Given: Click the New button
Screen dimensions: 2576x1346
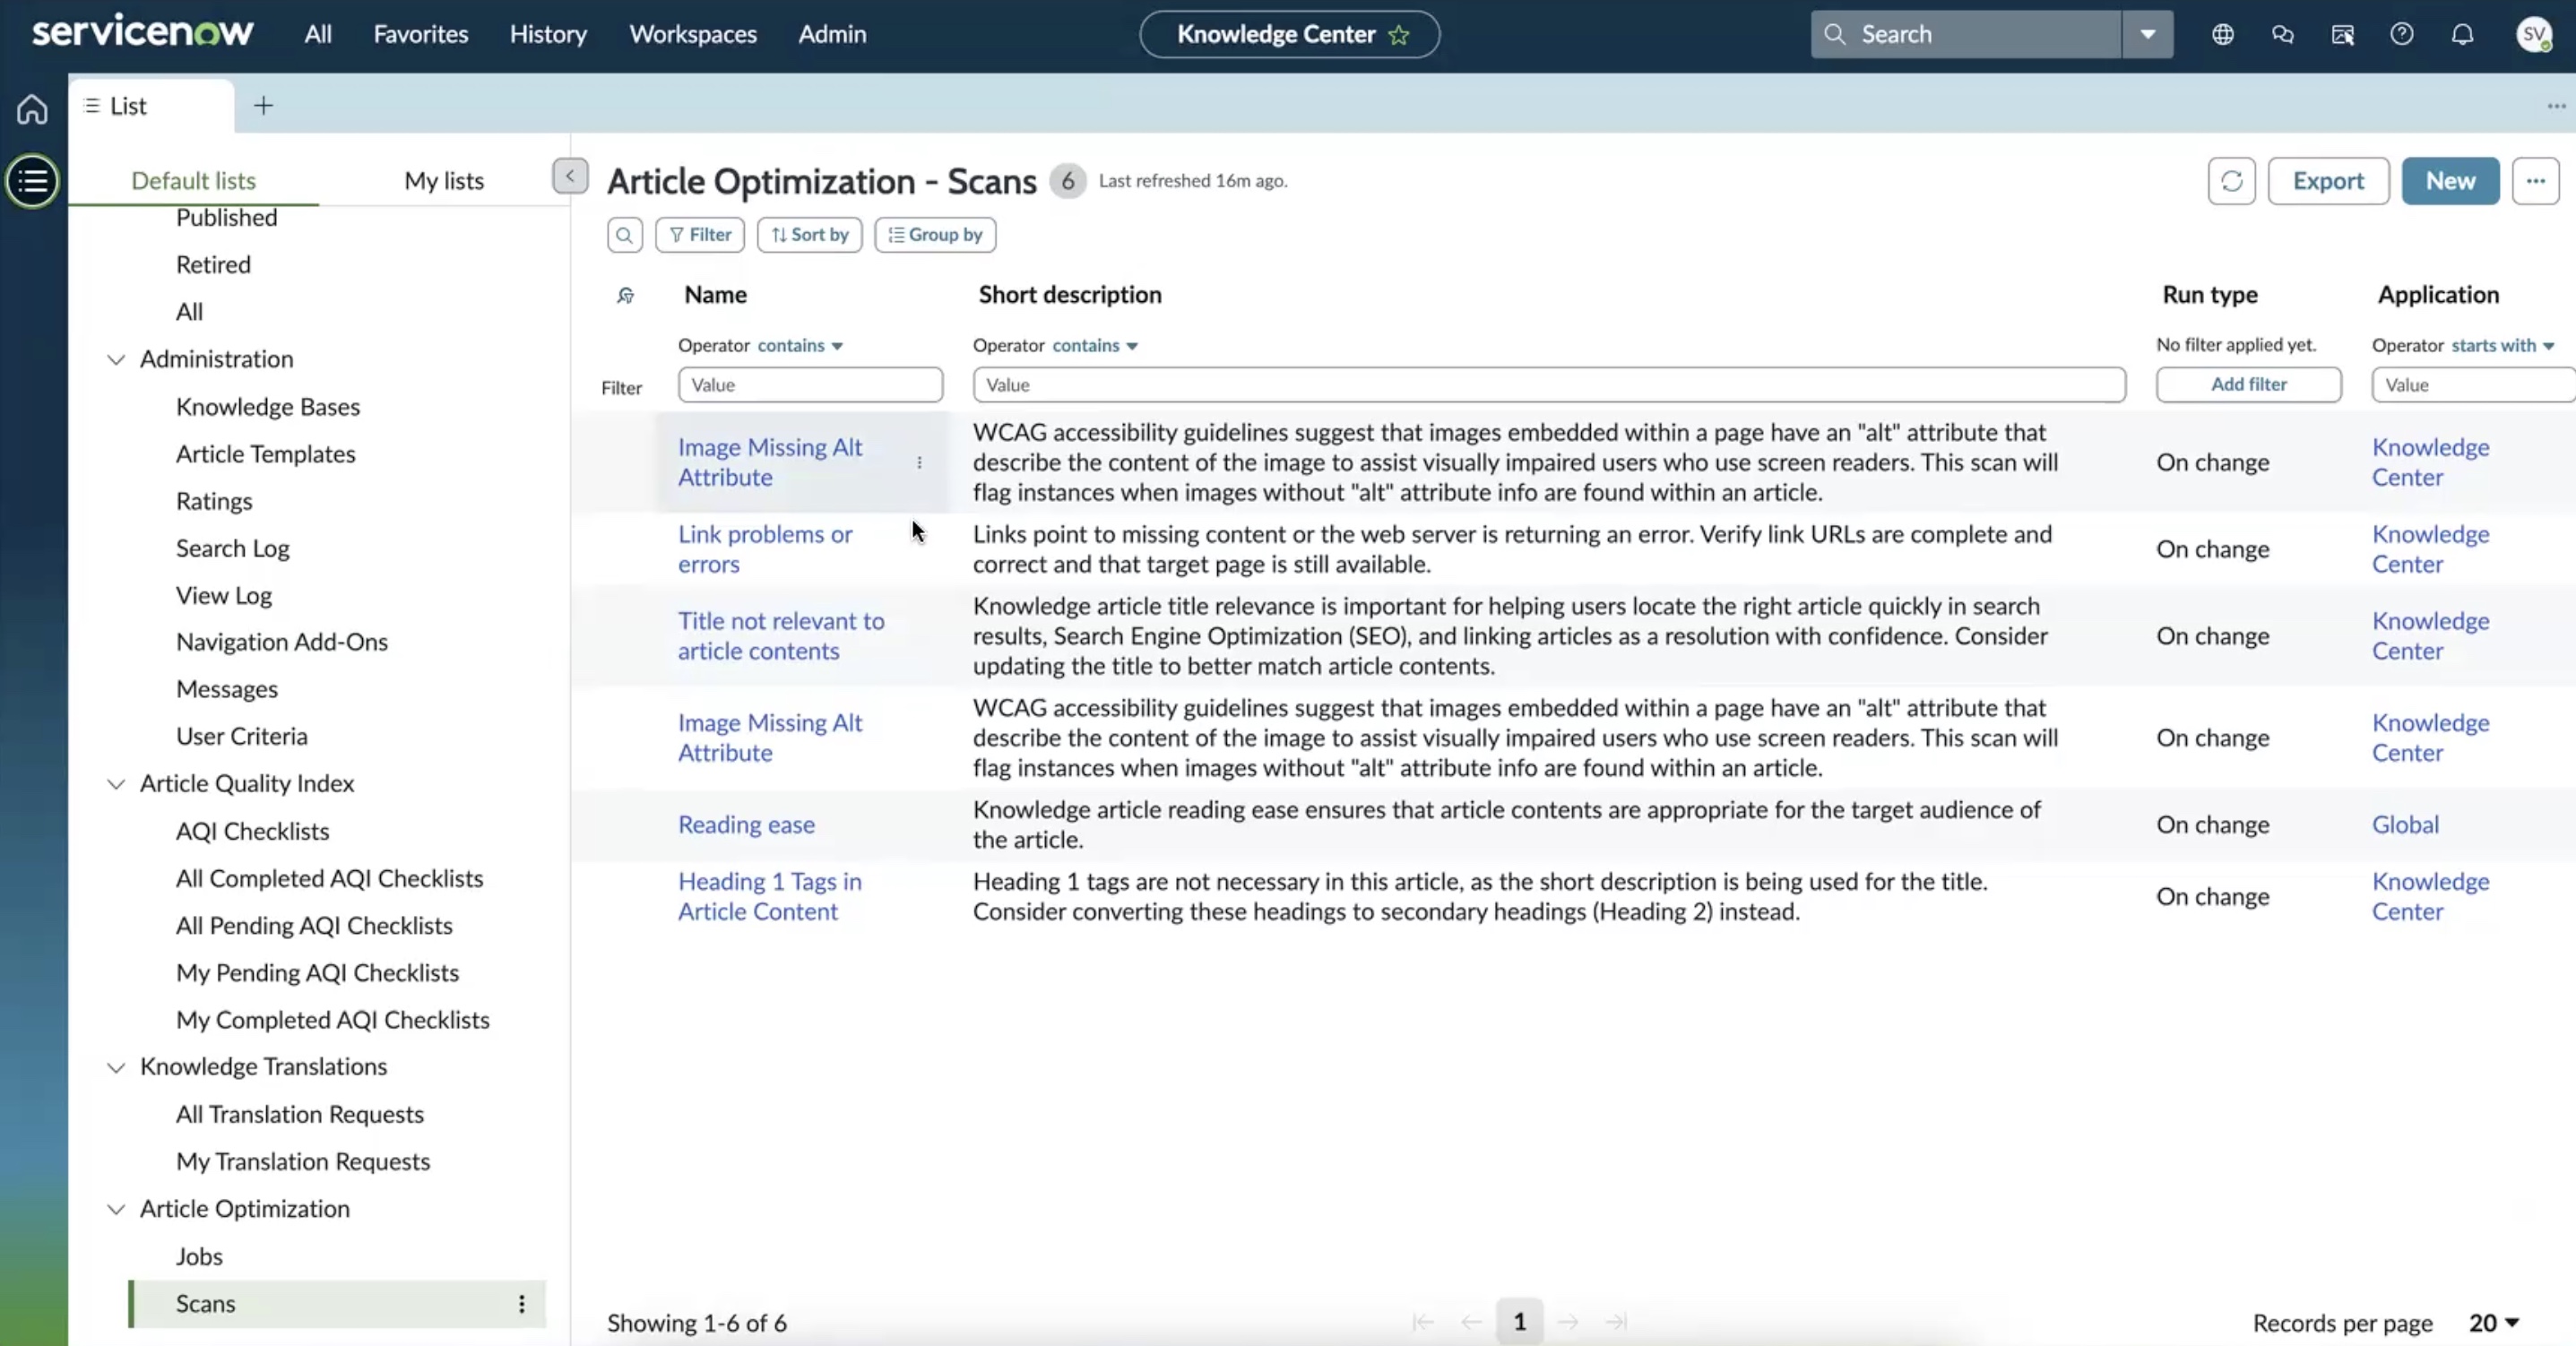Looking at the screenshot, I should click(2450, 181).
